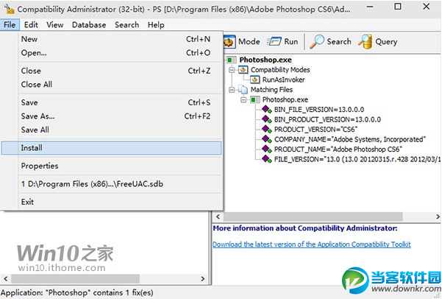Open the Help menu
Image resolution: width=442 pixels, height=299 pixels.
click(x=156, y=25)
